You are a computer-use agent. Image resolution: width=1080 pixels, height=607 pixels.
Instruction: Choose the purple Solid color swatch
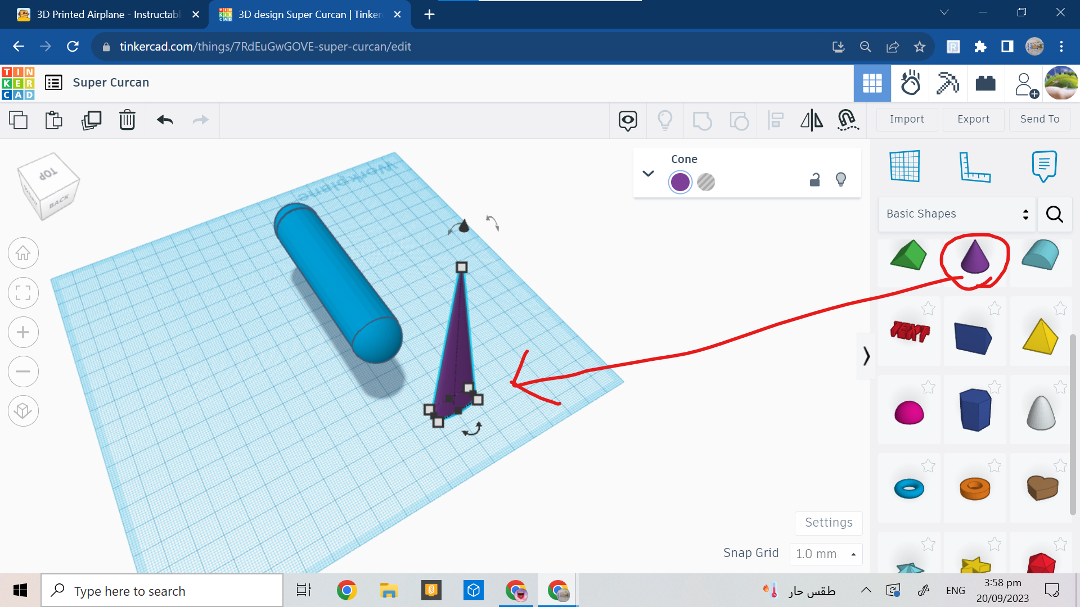[x=680, y=182]
